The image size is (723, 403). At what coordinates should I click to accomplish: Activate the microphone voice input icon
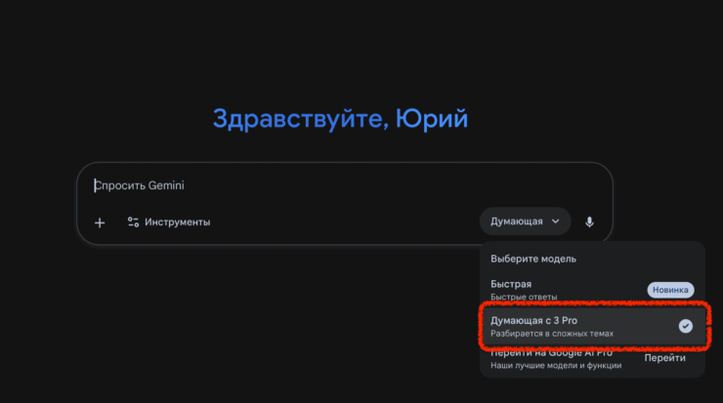[589, 222]
